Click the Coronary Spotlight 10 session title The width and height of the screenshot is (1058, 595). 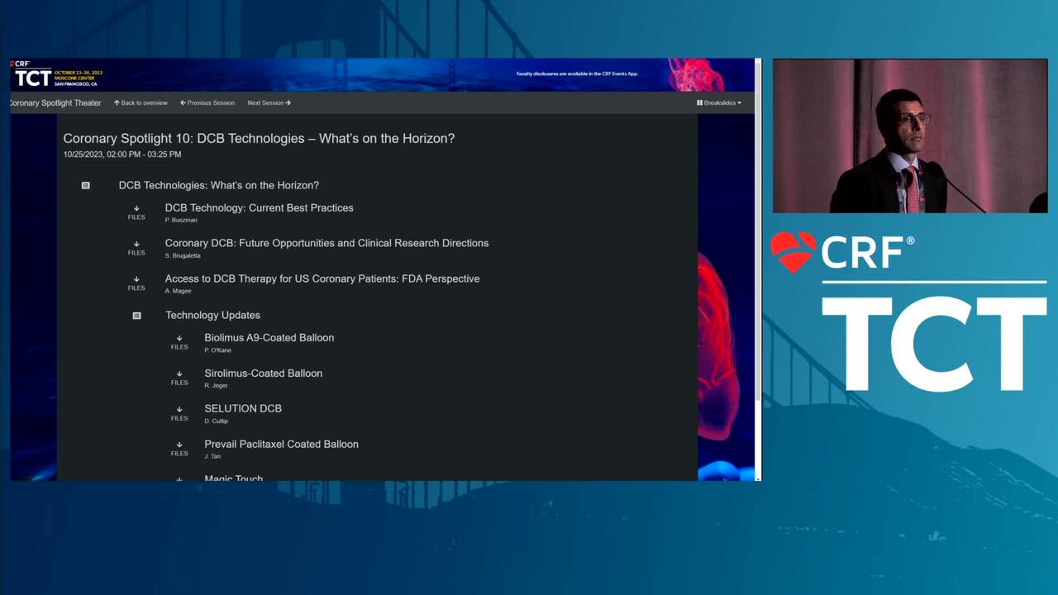(x=259, y=139)
